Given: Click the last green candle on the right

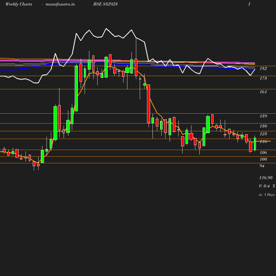Looking at the screenshot, I should pos(255,144).
